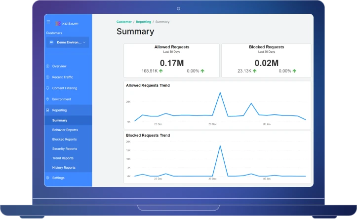
Task: Click the Reporting breadcrumb link
Action: click(143, 22)
